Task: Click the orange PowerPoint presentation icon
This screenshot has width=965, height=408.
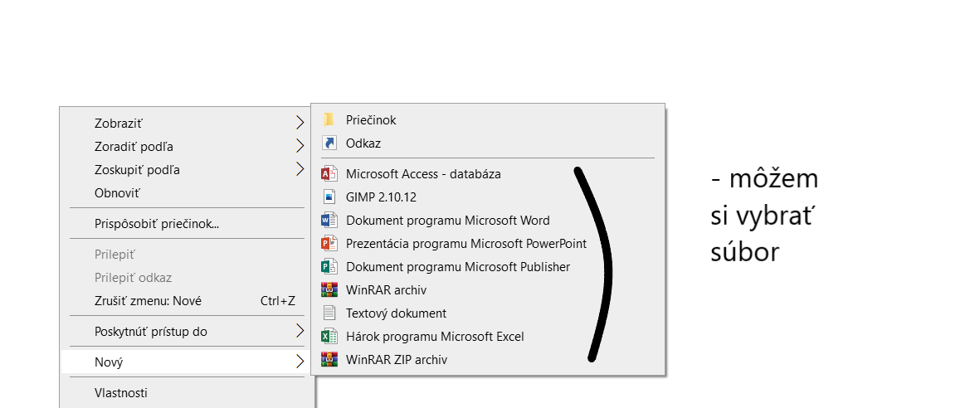Action: coord(329,244)
